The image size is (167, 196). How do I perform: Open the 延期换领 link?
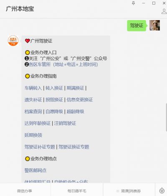tap(33, 135)
